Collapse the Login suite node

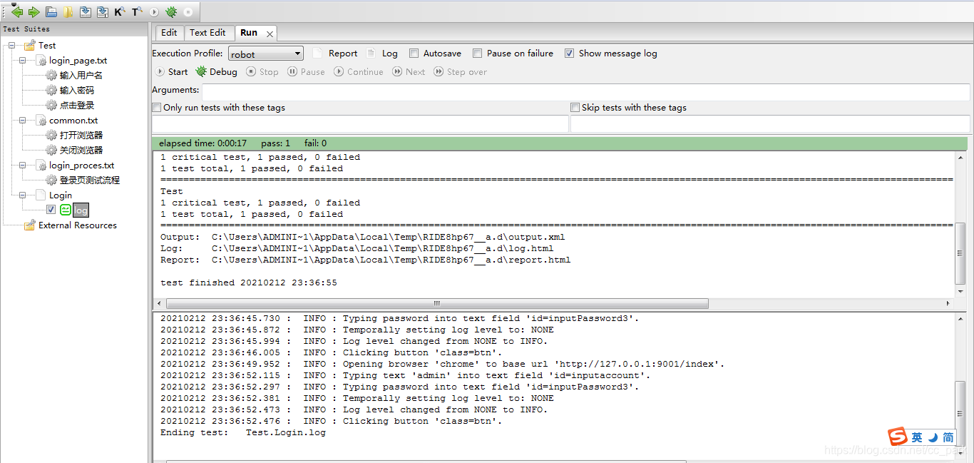point(23,195)
